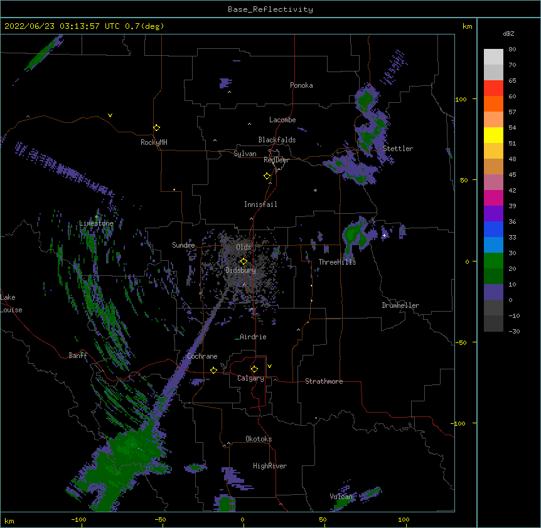Click the white asterisk east of Innisfail

[x=315, y=190]
